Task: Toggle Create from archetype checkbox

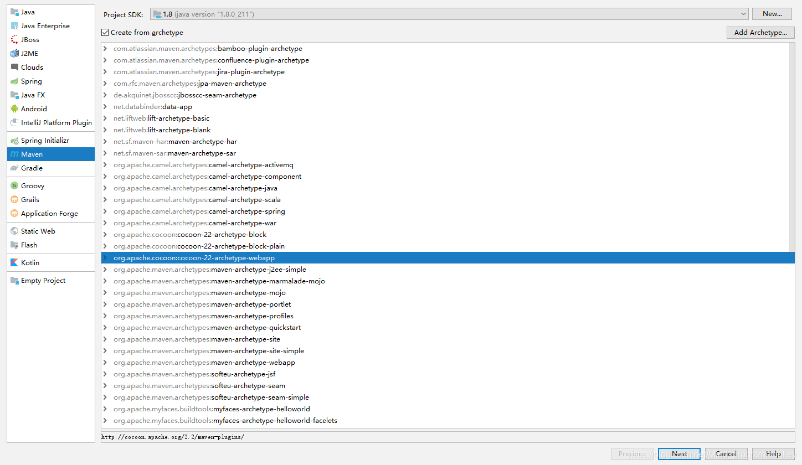Action: pos(105,33)
